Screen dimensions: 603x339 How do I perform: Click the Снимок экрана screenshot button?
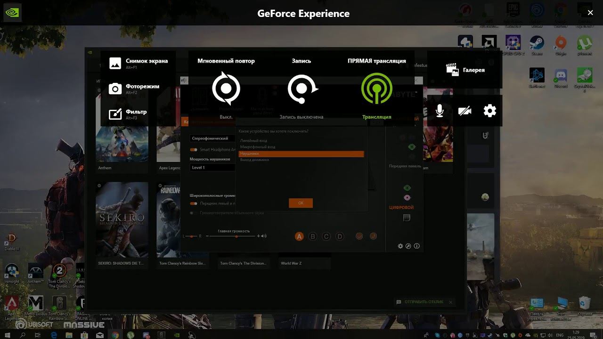tap(138, 63)
